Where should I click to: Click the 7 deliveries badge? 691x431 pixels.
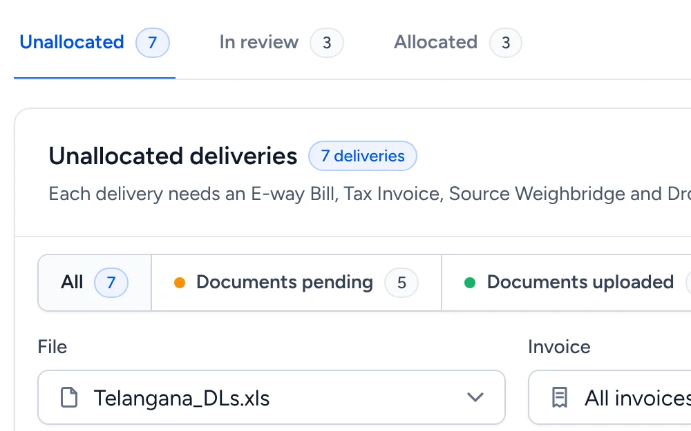tap(363, 156)
